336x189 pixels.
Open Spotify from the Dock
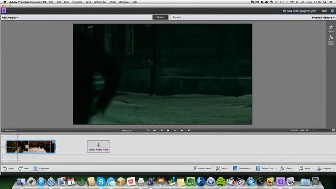(221, 182)
